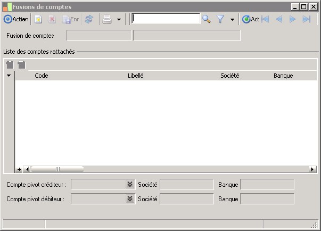Screen dimensions: 321x231
Task: Click the horizontal scrollbar thumb
Action: [57, 169]
